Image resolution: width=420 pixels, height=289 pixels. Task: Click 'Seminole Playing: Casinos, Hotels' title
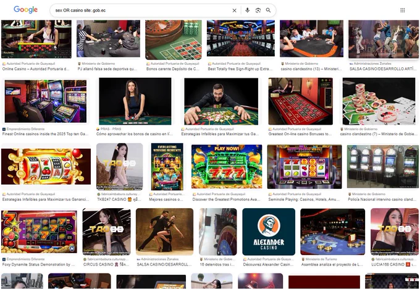tap(304, 199)
